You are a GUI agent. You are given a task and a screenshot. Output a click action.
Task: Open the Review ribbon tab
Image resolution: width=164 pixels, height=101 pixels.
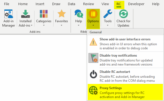coord(89,4)
